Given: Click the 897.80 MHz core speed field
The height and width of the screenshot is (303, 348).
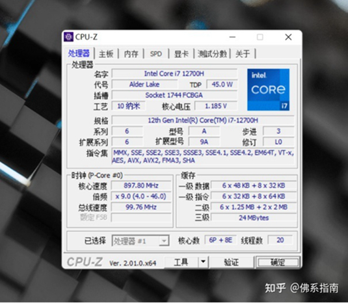Looking at the screenshot, I should point(141,185).
